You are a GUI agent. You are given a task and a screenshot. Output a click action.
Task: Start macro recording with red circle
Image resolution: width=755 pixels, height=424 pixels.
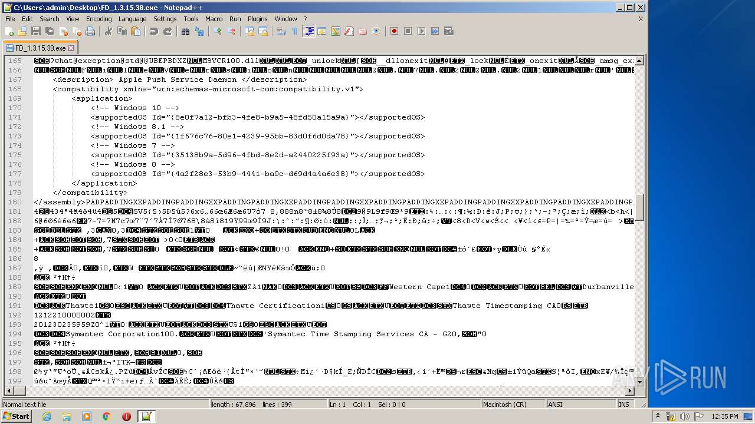(394, 31)
